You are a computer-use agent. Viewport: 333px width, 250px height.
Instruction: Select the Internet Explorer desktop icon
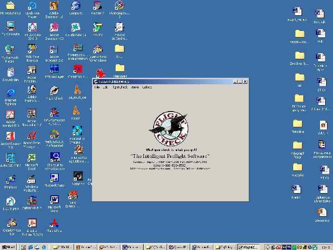click(x=10, y=97)
